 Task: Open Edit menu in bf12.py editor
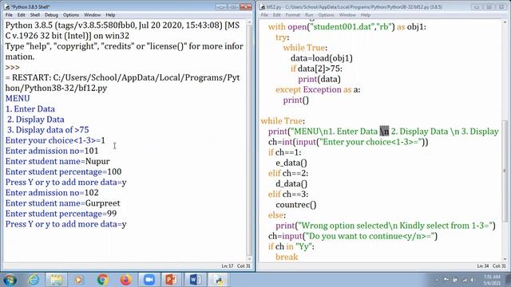tap(277, 15)
